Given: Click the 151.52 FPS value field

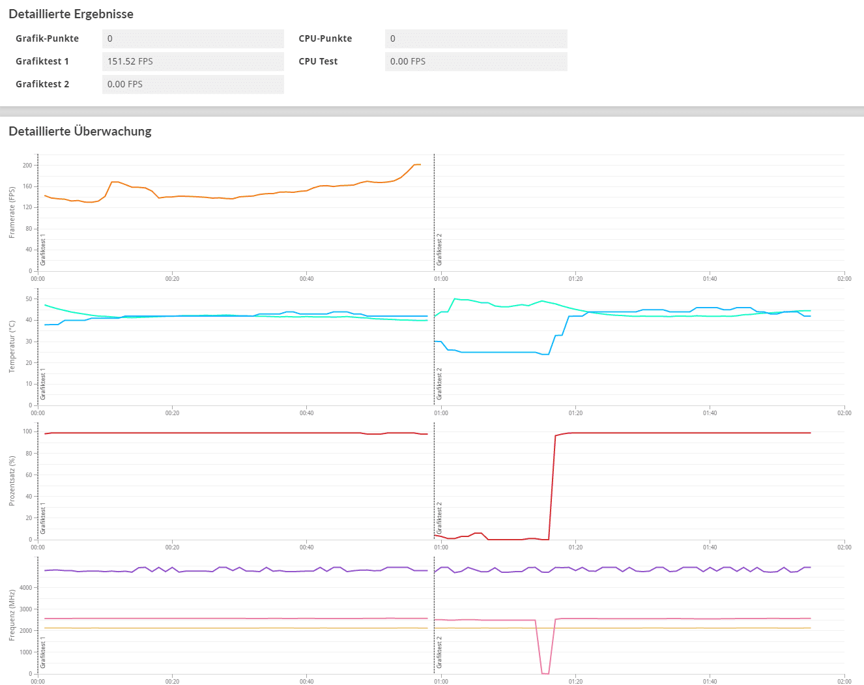Looking at the screenshot, I should click(x=193, y=61).
